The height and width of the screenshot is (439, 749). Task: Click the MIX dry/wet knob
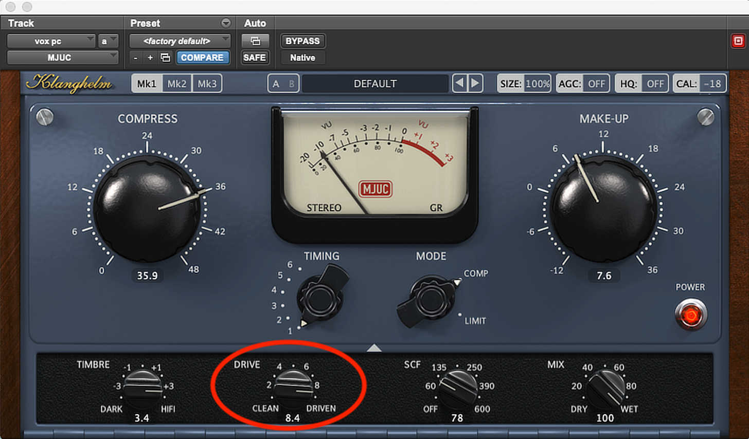pyautogui.click(x=605, y=390)
